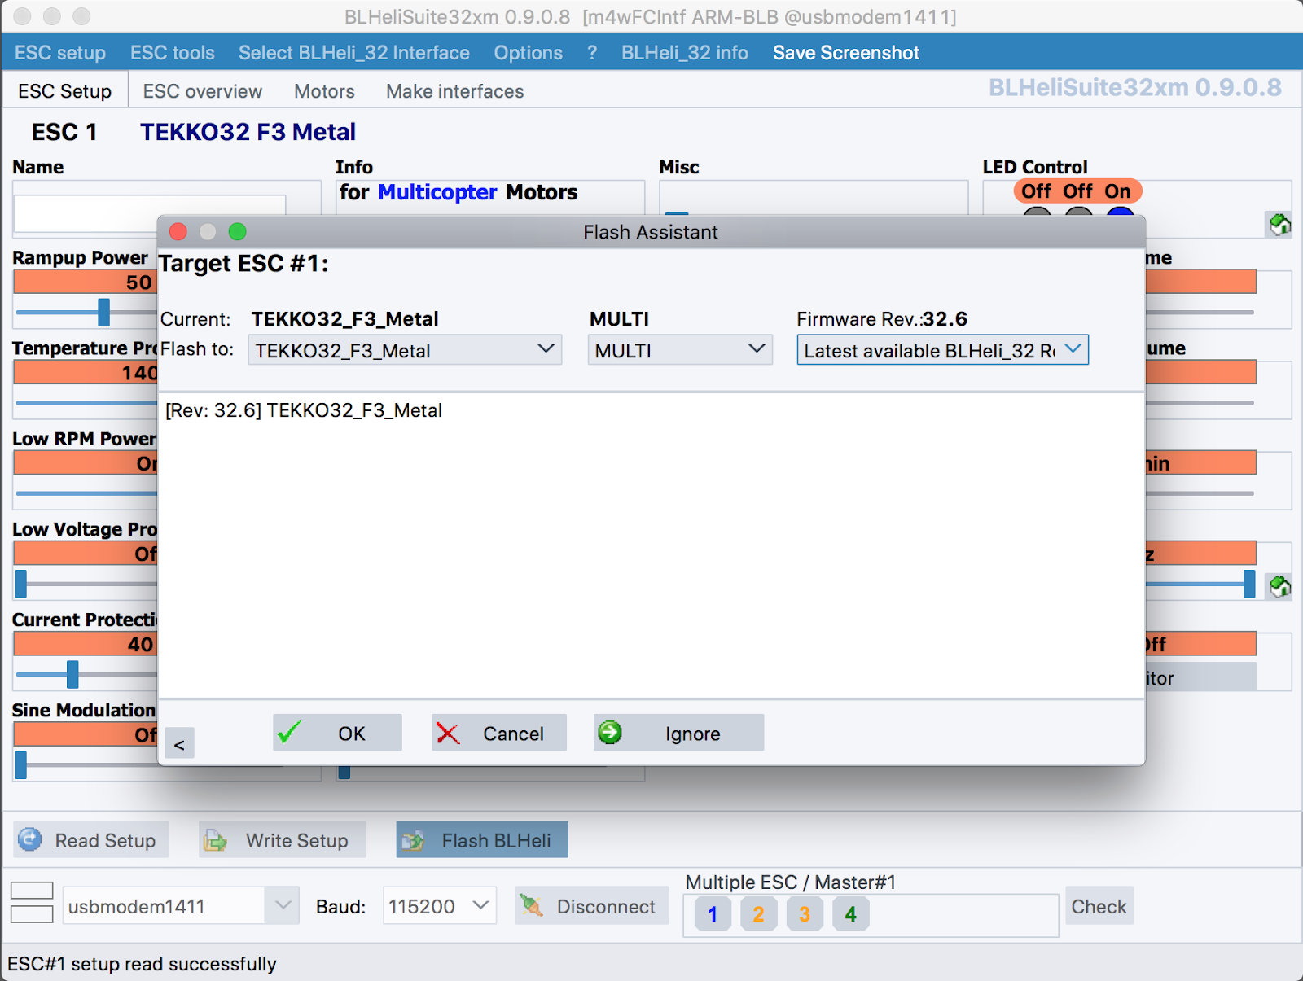This screenshot has height=981, width=1303.
Task: Click the Firmware Rev.:32.6 label
Action: click(882, 318)
